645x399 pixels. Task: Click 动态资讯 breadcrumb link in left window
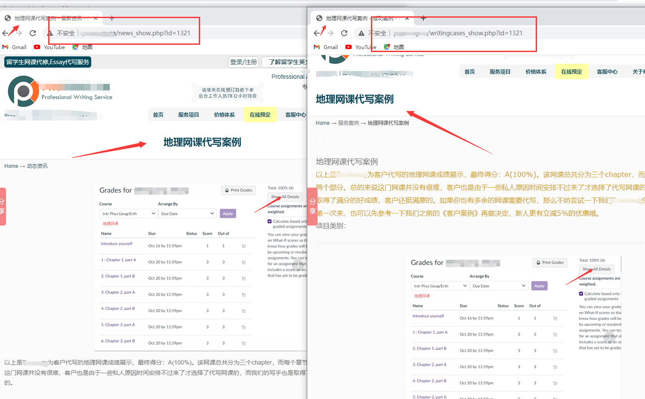point(37,166)
